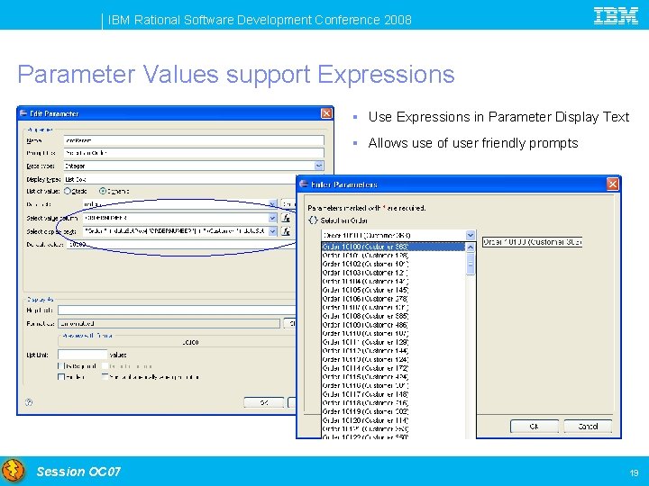
Task: Open the Data type Integer dropdown
Action: click(319, 166)
